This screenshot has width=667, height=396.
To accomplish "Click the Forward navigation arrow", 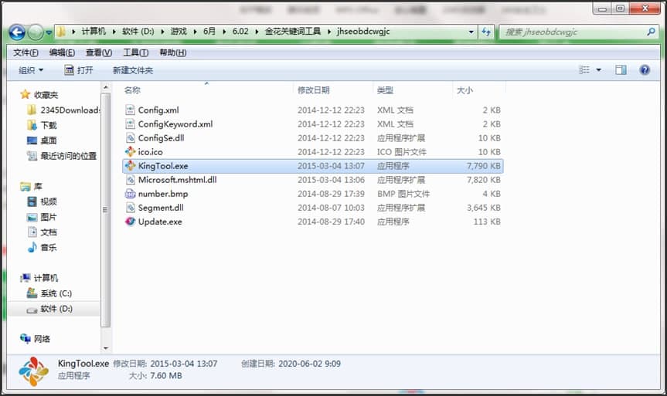I will pos(36,32).
